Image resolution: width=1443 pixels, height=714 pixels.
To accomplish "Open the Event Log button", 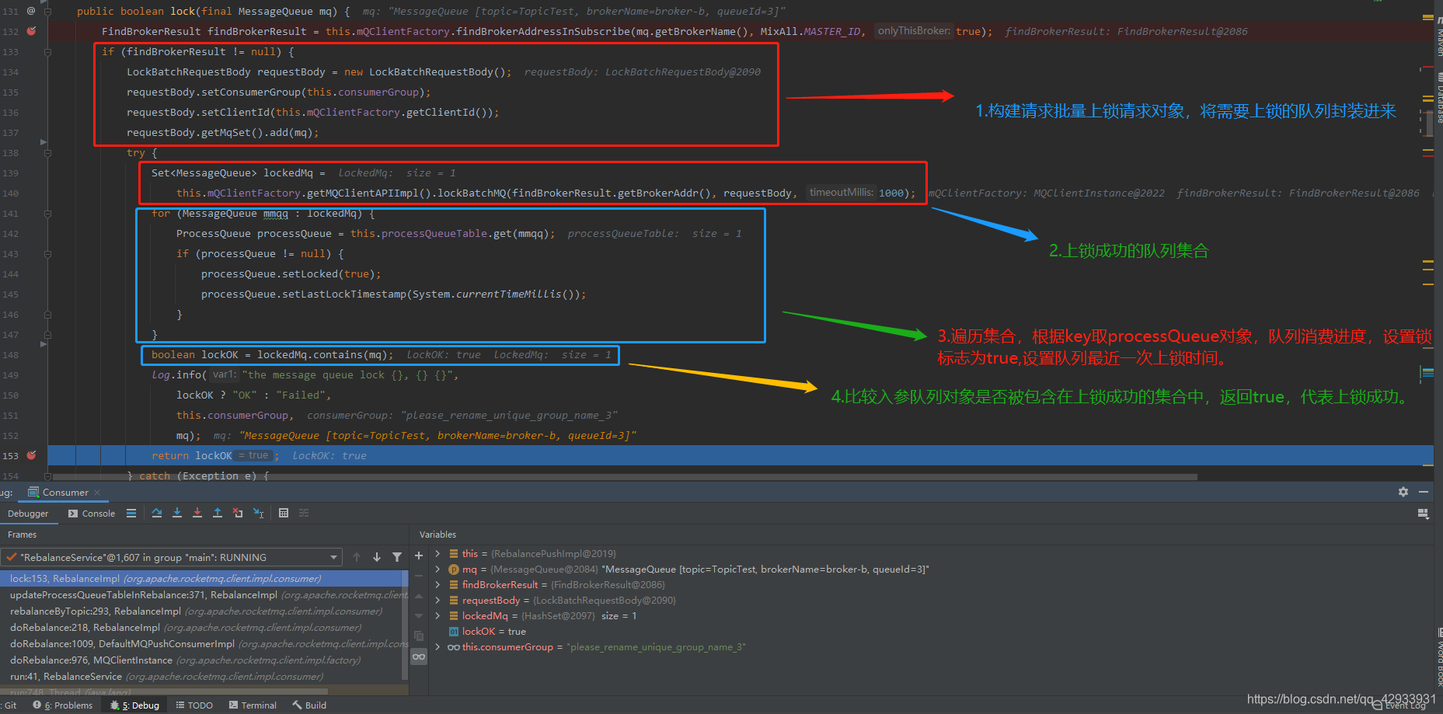I will pos(1400,705).
